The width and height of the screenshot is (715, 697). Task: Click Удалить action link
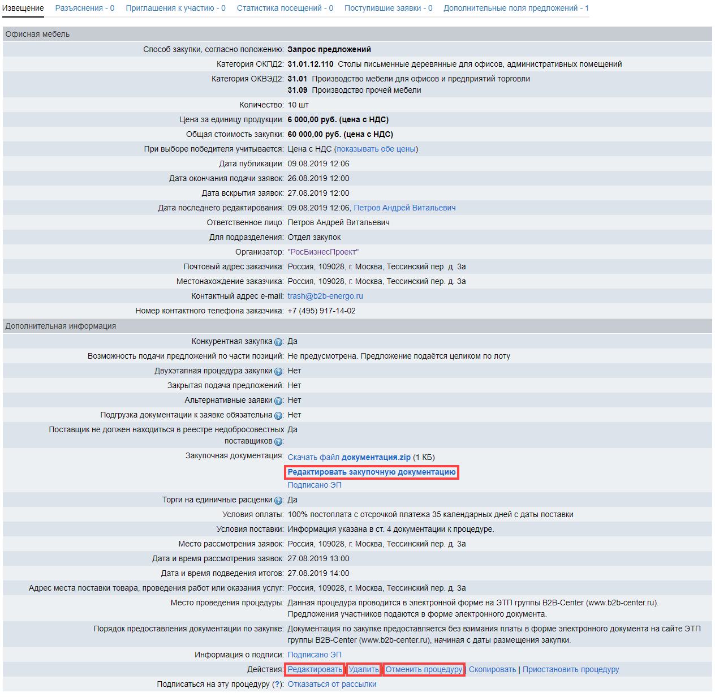pos(364,669)
